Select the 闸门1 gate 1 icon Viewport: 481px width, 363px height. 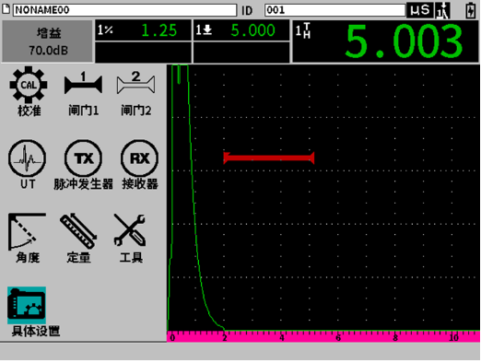[x=83, y=94]
